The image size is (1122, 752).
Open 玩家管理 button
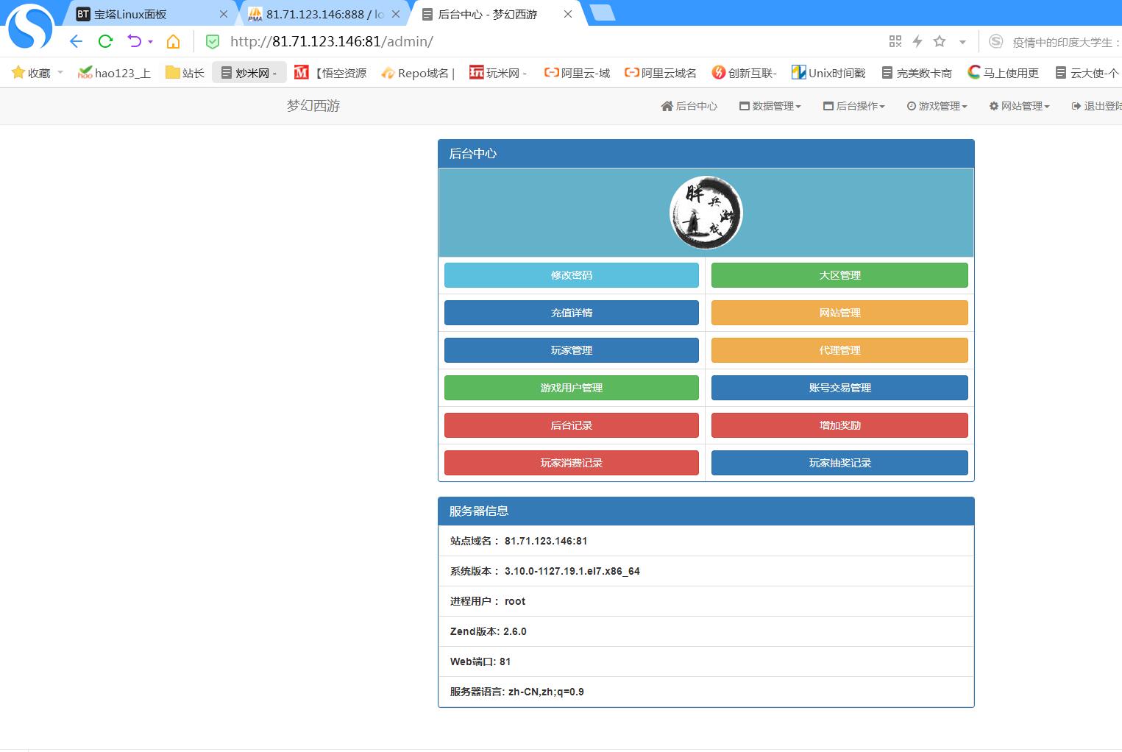pyautogui.click(x=571, y=350)
